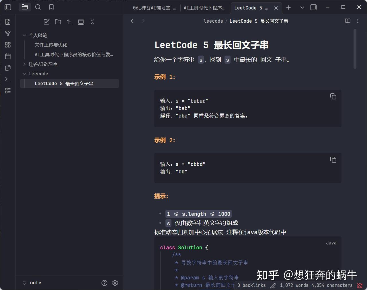
Task: Click 0 backlinks in status bar
Action: 251,285
